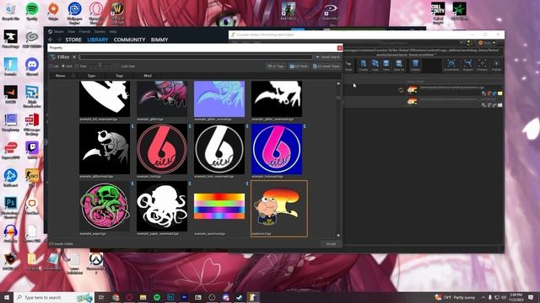The height and width of the screenshot is (303, 540).
Task: Sort by the Type column header
Action: 91,76
